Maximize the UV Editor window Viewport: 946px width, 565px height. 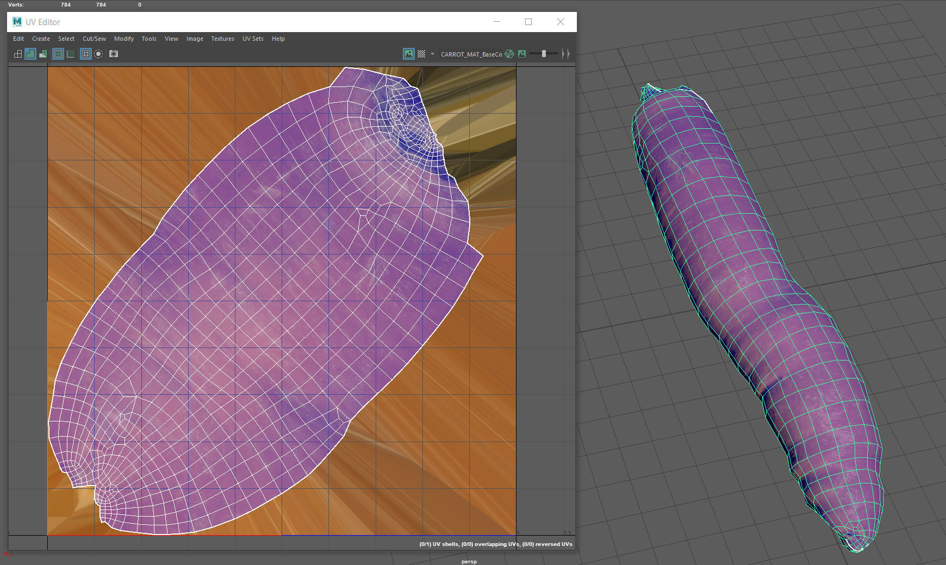[528, 22]
